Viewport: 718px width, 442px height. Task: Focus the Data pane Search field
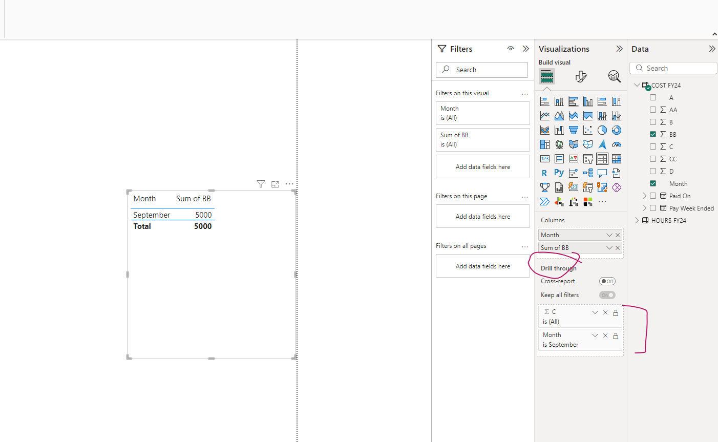(673, 68)
